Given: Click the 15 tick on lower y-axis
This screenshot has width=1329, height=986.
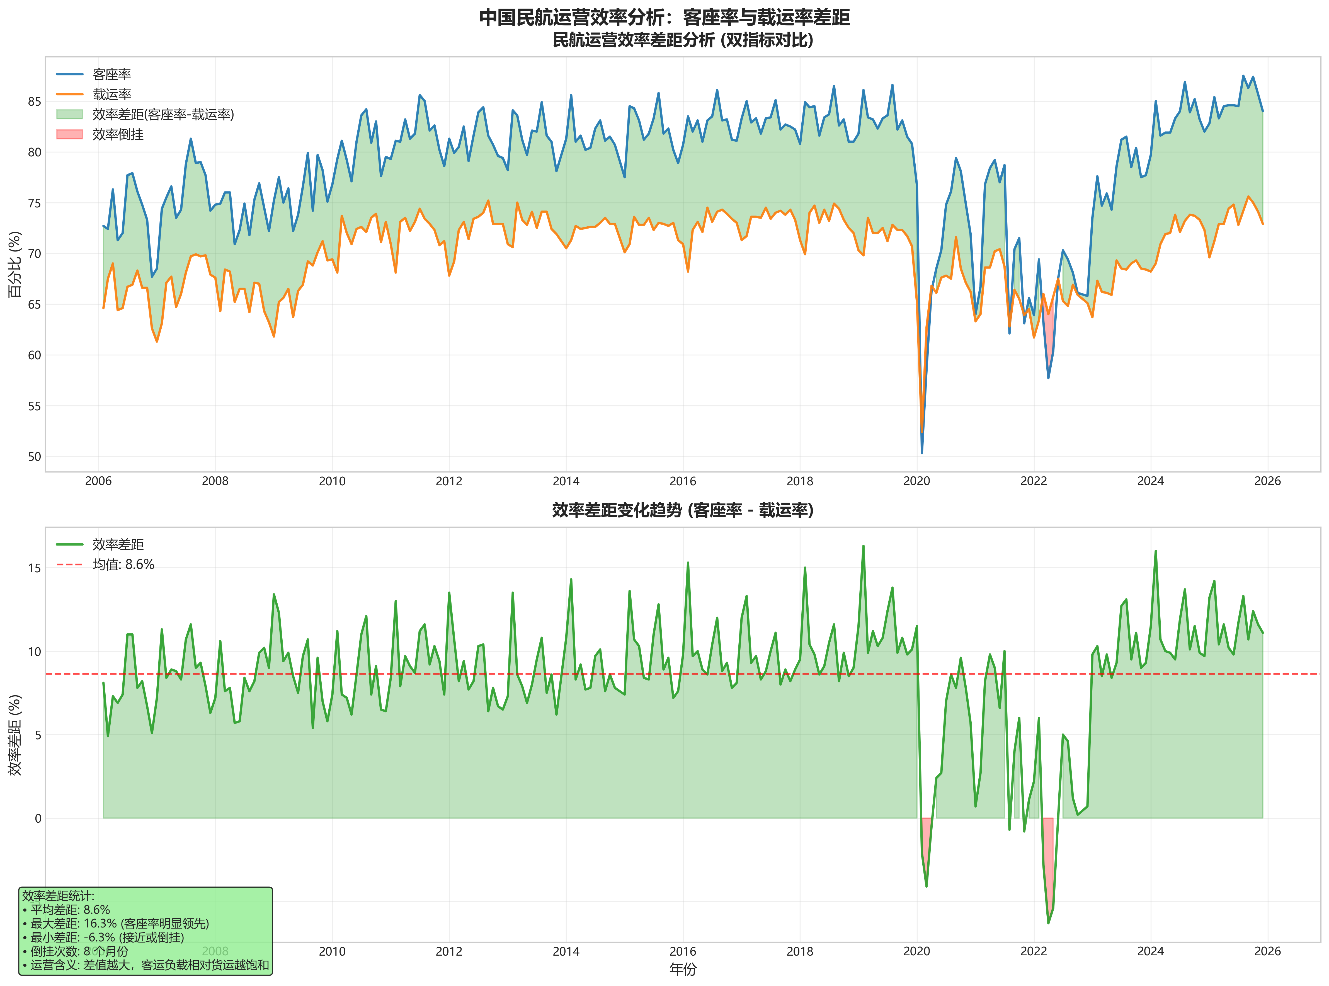Looking at the screenshot, I should click(35, 568).
